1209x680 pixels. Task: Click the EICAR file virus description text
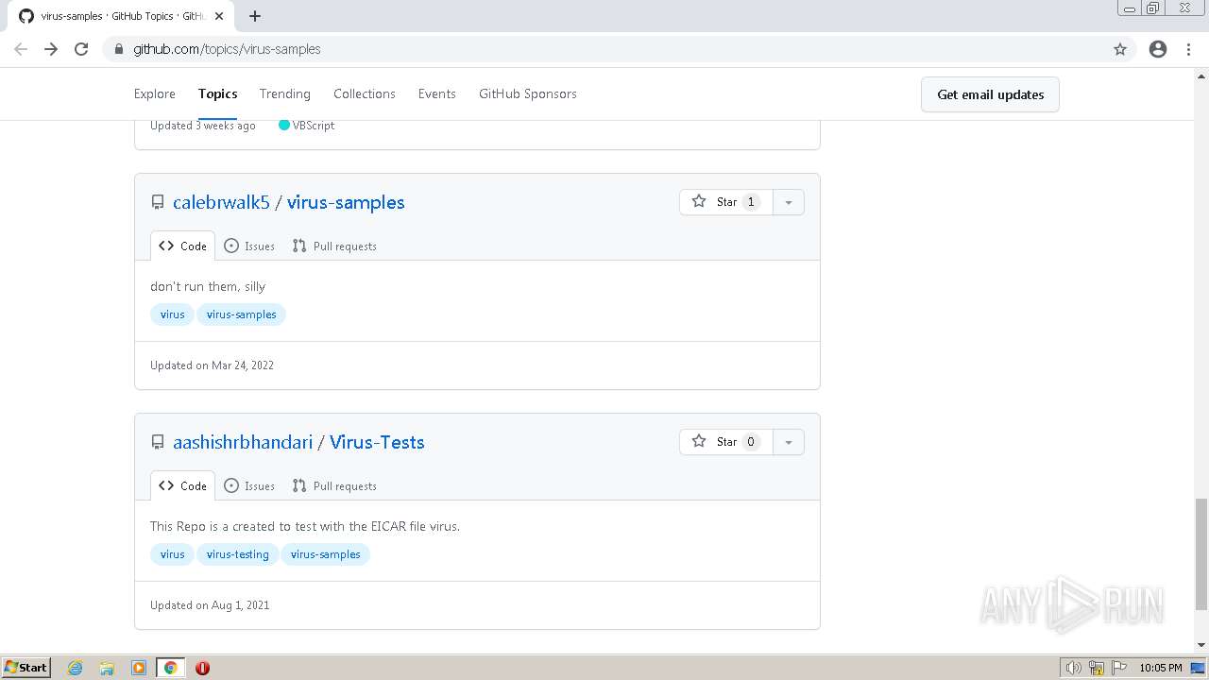point(305,526)
